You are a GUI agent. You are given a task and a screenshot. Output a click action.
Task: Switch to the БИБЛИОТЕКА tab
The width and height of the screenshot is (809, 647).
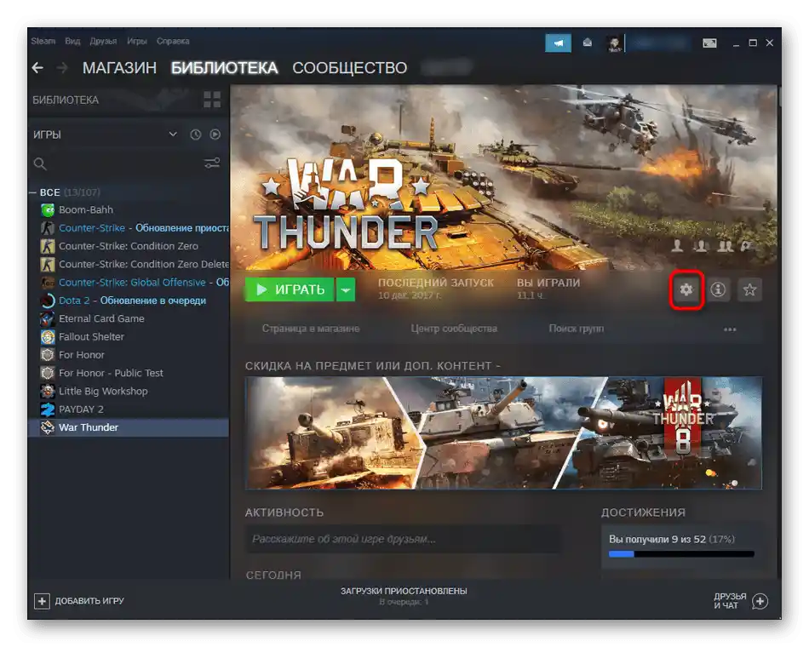(225, 67)
